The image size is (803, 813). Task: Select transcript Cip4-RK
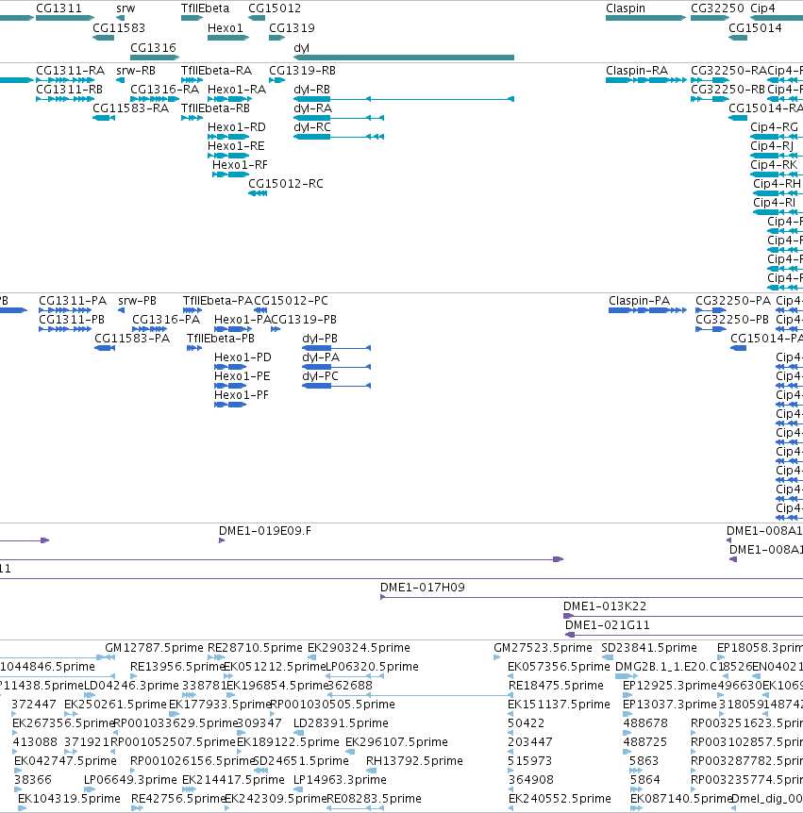774,165
